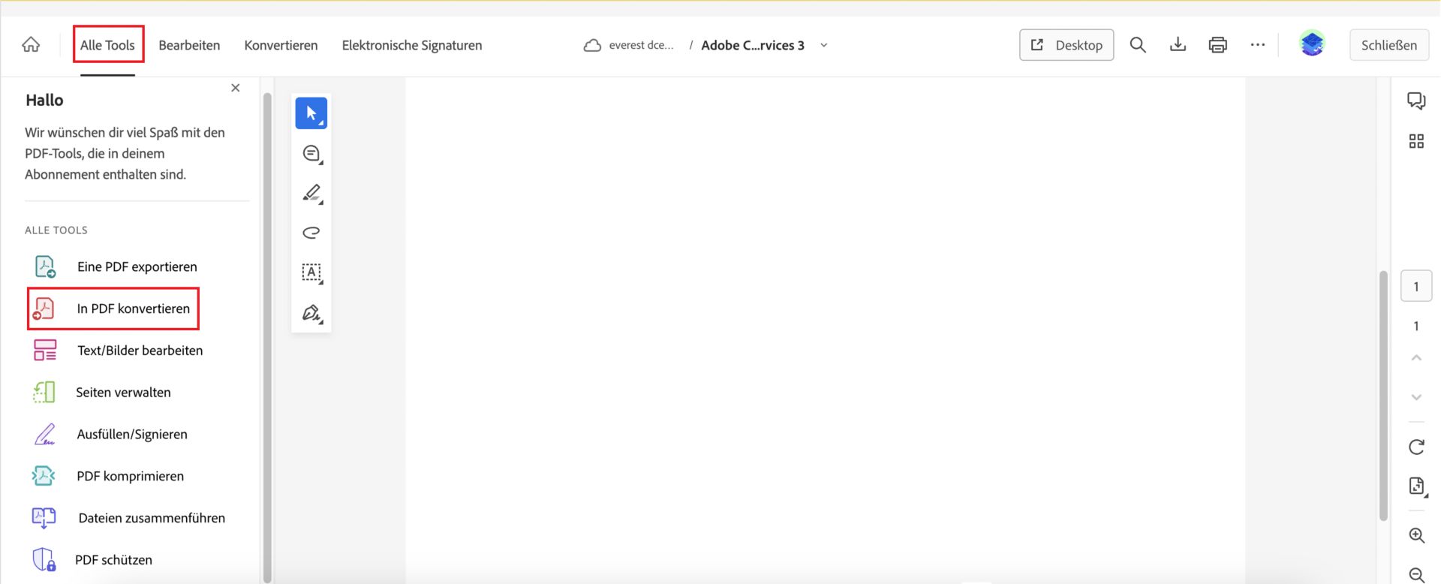Open Text/Bilder bearbeiten tool
The height and width of the screenshot is (584, 1441).
[x=118, y=351]
